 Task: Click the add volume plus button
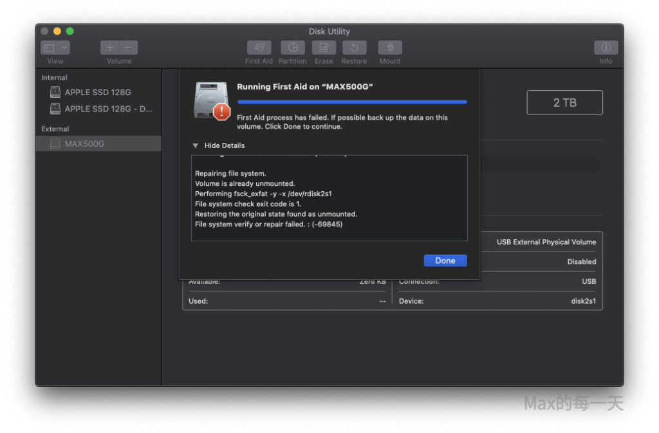pos(110,48)
